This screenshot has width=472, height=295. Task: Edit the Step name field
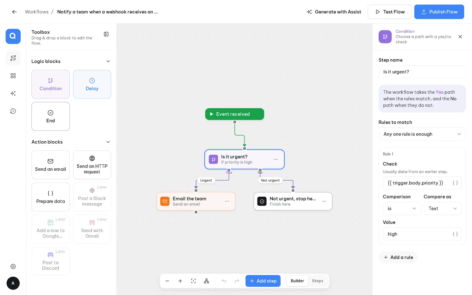point(422,72)
